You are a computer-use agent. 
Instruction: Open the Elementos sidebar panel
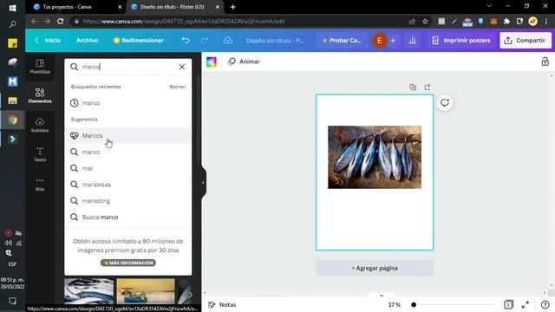(40, 95)
